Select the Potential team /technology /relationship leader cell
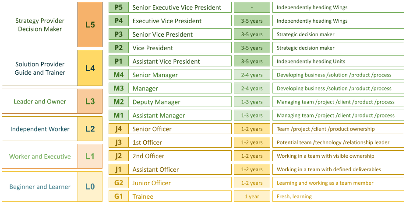 pyautogui.click(x=338, y=142)
